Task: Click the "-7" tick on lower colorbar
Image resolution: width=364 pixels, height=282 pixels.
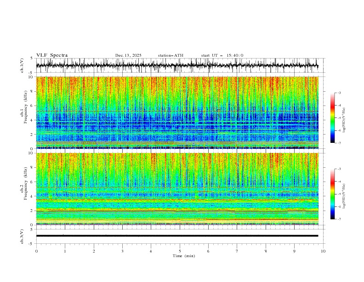Action: [x=339, y=219]
